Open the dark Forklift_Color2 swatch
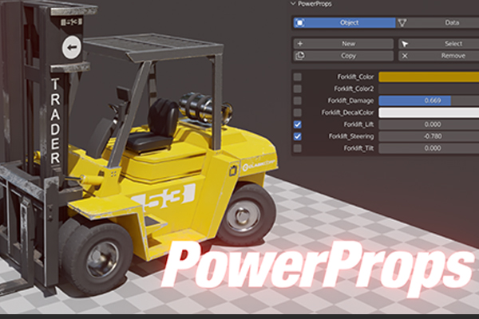 click(x=429, y=89)
